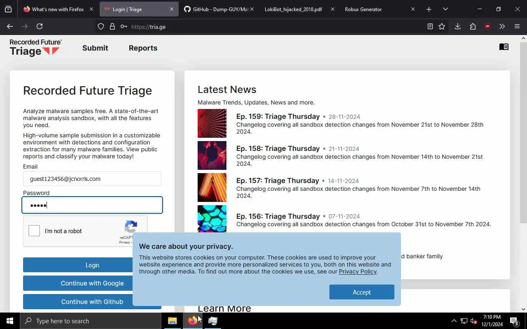Open the Submit page
The width and height of the screenshot is (527, 329).
point(95,48)
